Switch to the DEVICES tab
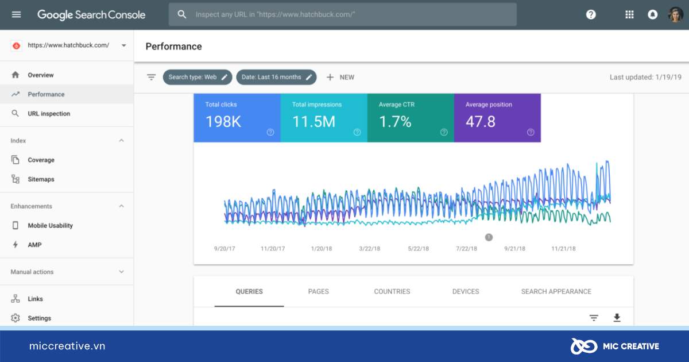689x362 pixels. pyautogui.click(x=466, y=291)
